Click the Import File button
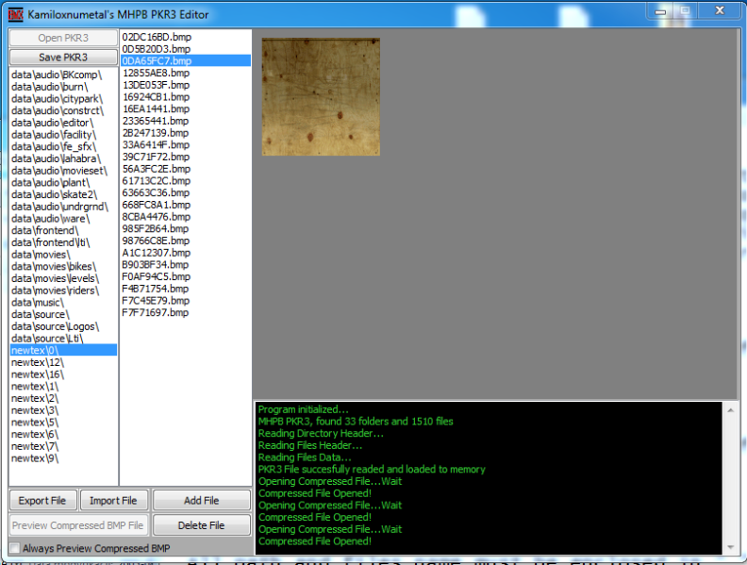 pyautogui.click(x=113, y=501)
